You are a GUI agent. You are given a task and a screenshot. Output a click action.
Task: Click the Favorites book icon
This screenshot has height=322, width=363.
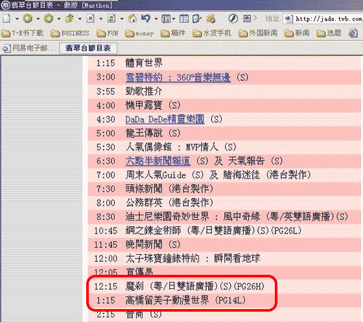click(166, 19)
